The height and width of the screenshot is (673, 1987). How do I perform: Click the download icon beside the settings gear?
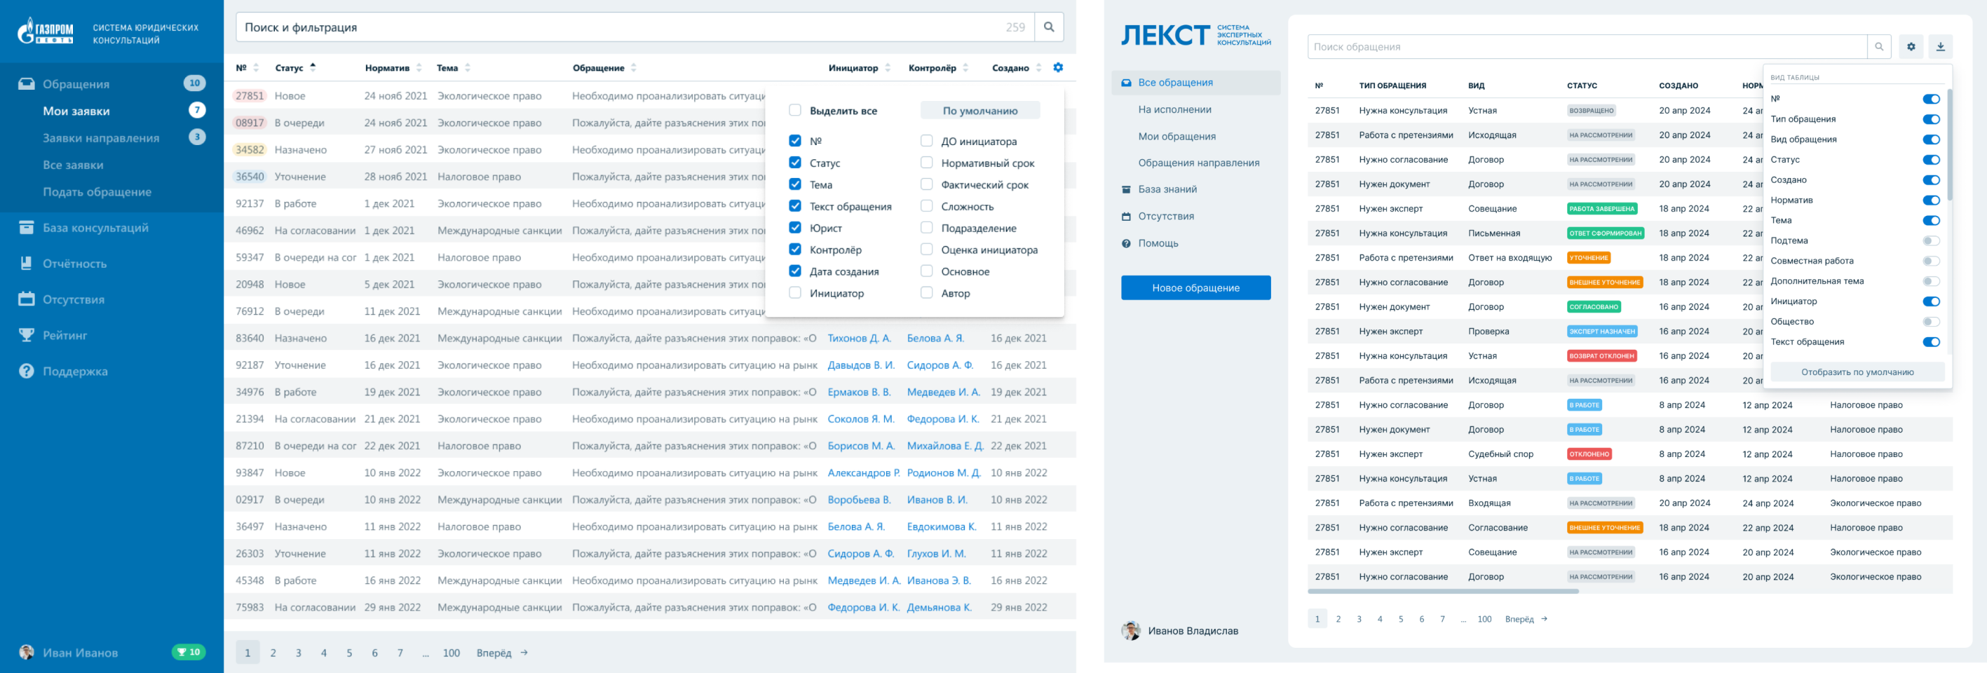pos(1940,47)
